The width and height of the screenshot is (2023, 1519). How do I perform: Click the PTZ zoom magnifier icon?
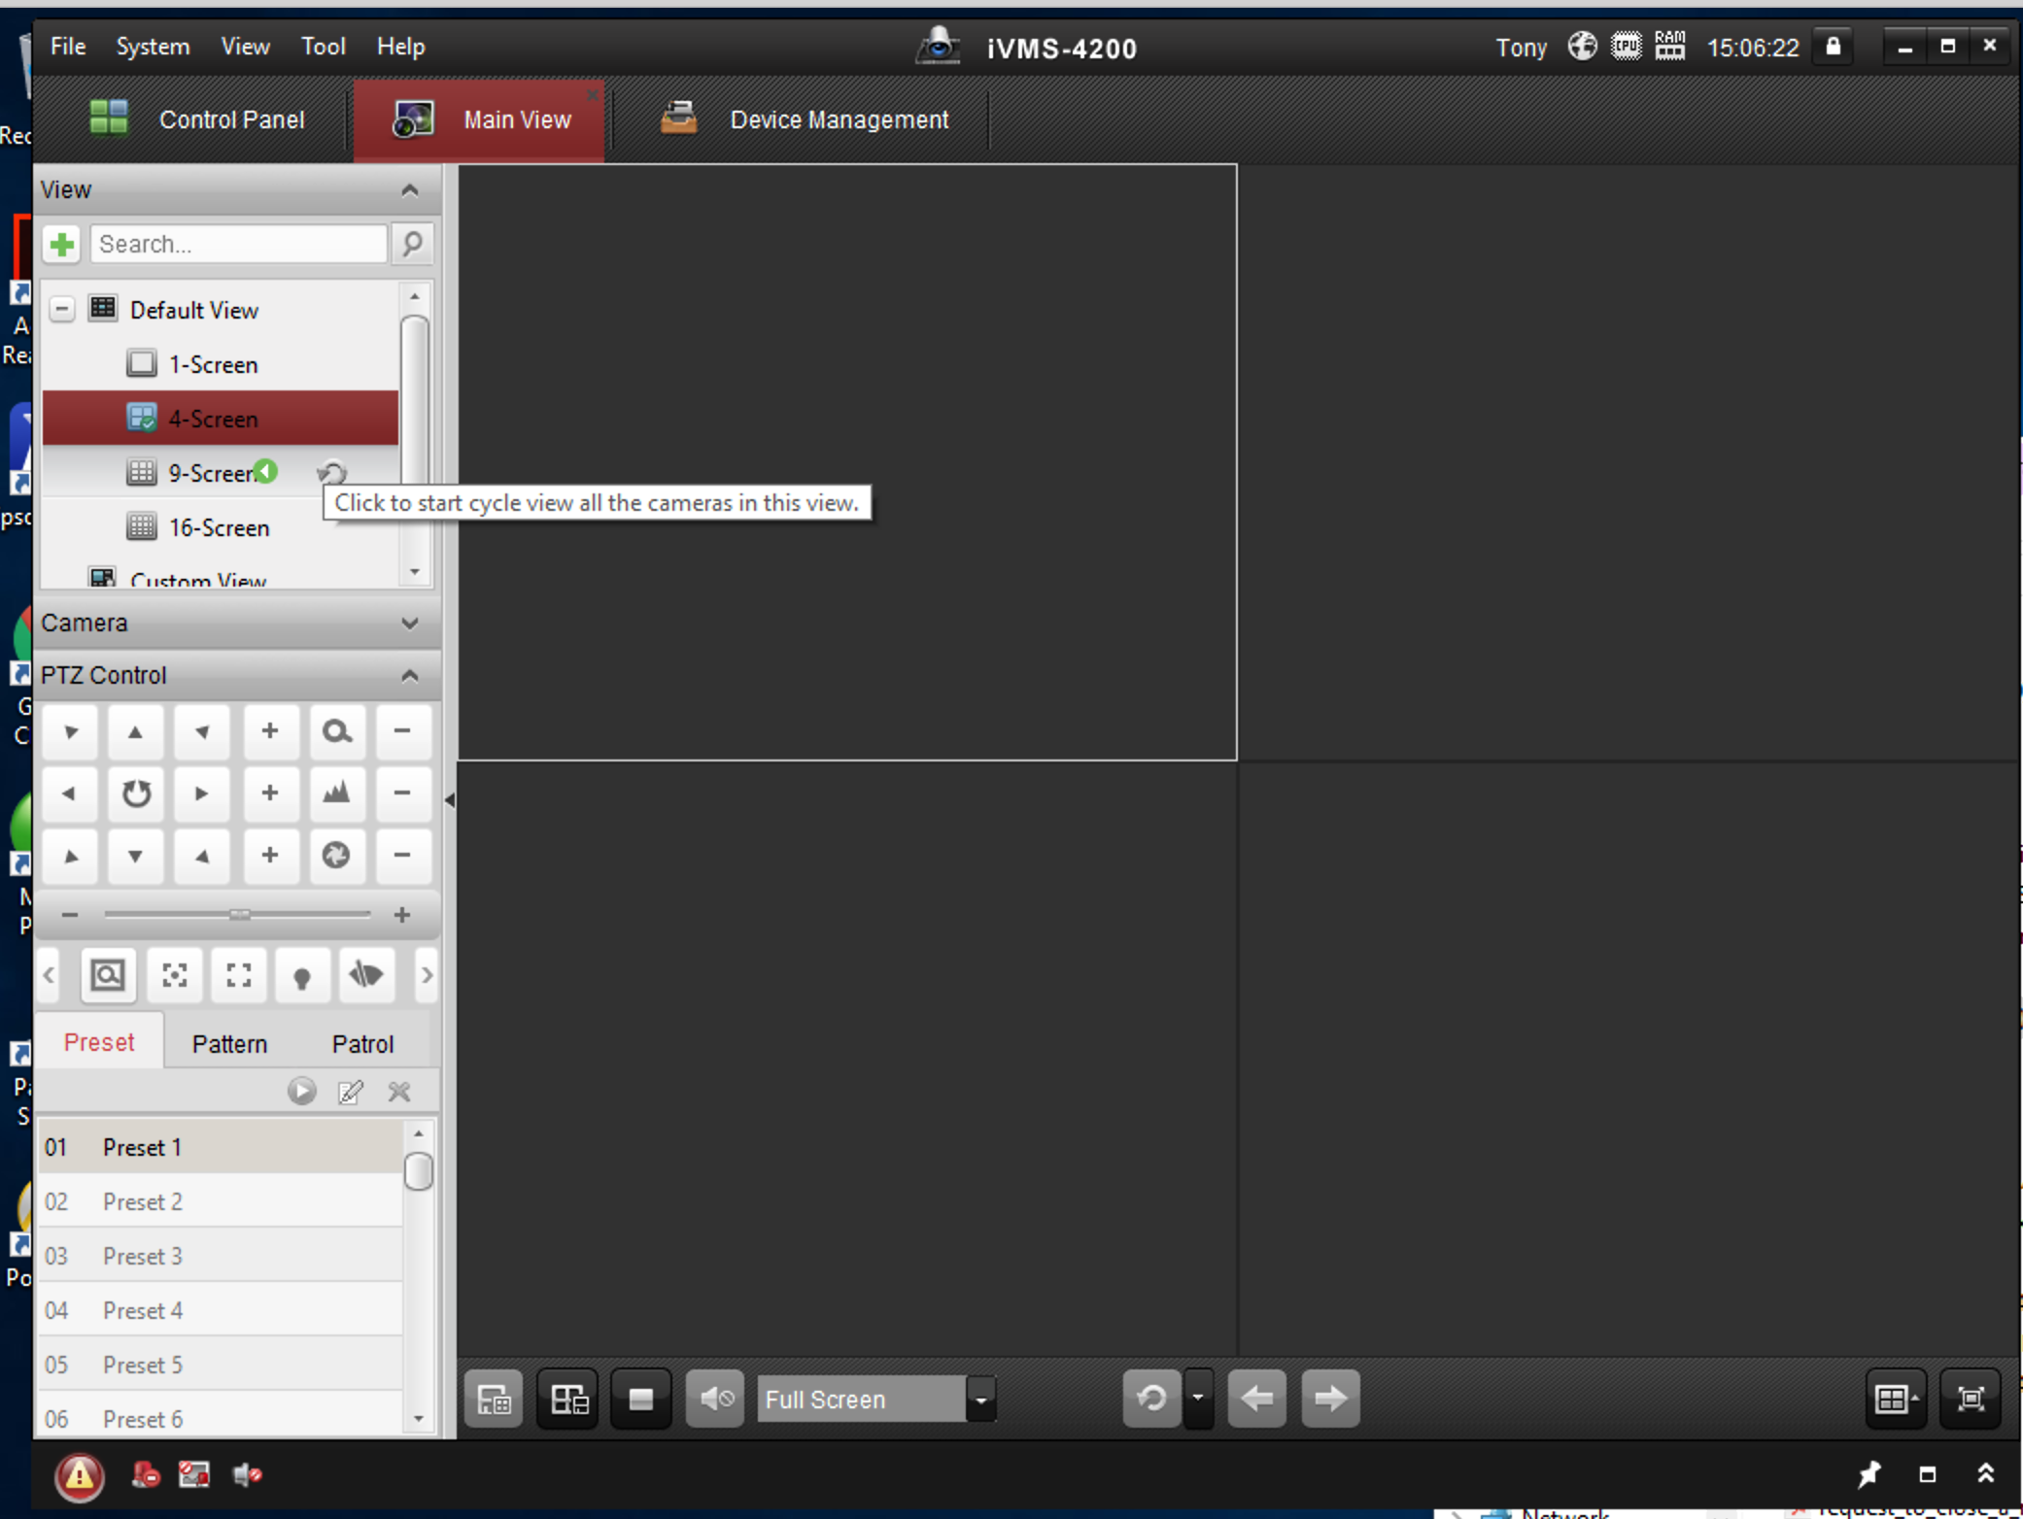[x=336, y=731]
